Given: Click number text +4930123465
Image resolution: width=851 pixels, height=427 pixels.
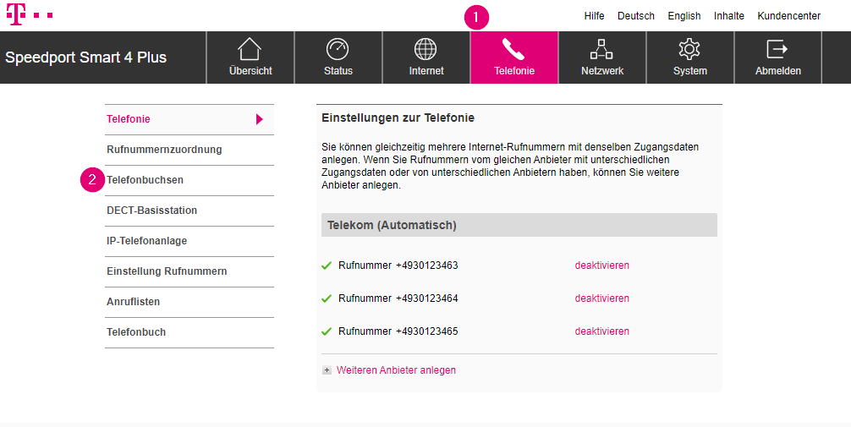Looking at the screenshot, I should tap(426, 331).
